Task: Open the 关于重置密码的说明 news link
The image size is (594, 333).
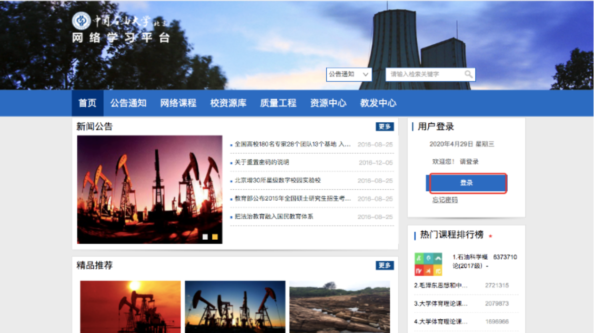Action: (262, 163)
